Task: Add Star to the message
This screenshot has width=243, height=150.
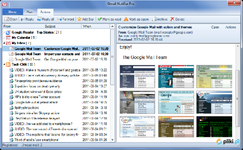Action: point(86,19)
